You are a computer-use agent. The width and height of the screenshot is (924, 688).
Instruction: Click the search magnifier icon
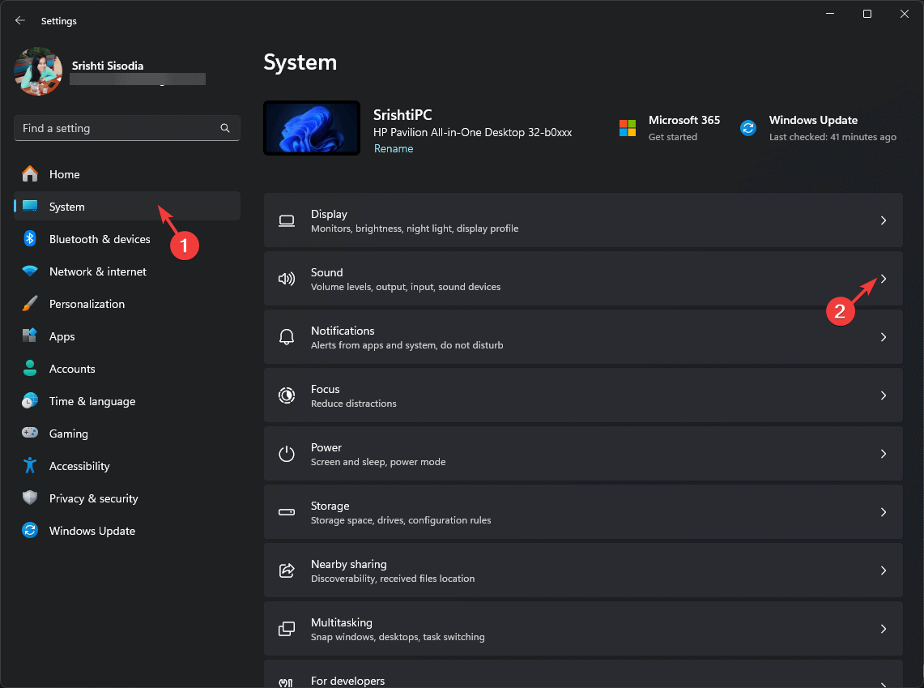(225, 128)
